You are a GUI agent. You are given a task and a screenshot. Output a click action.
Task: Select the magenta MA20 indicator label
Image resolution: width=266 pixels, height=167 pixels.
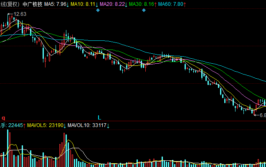[x=112, y=4]
